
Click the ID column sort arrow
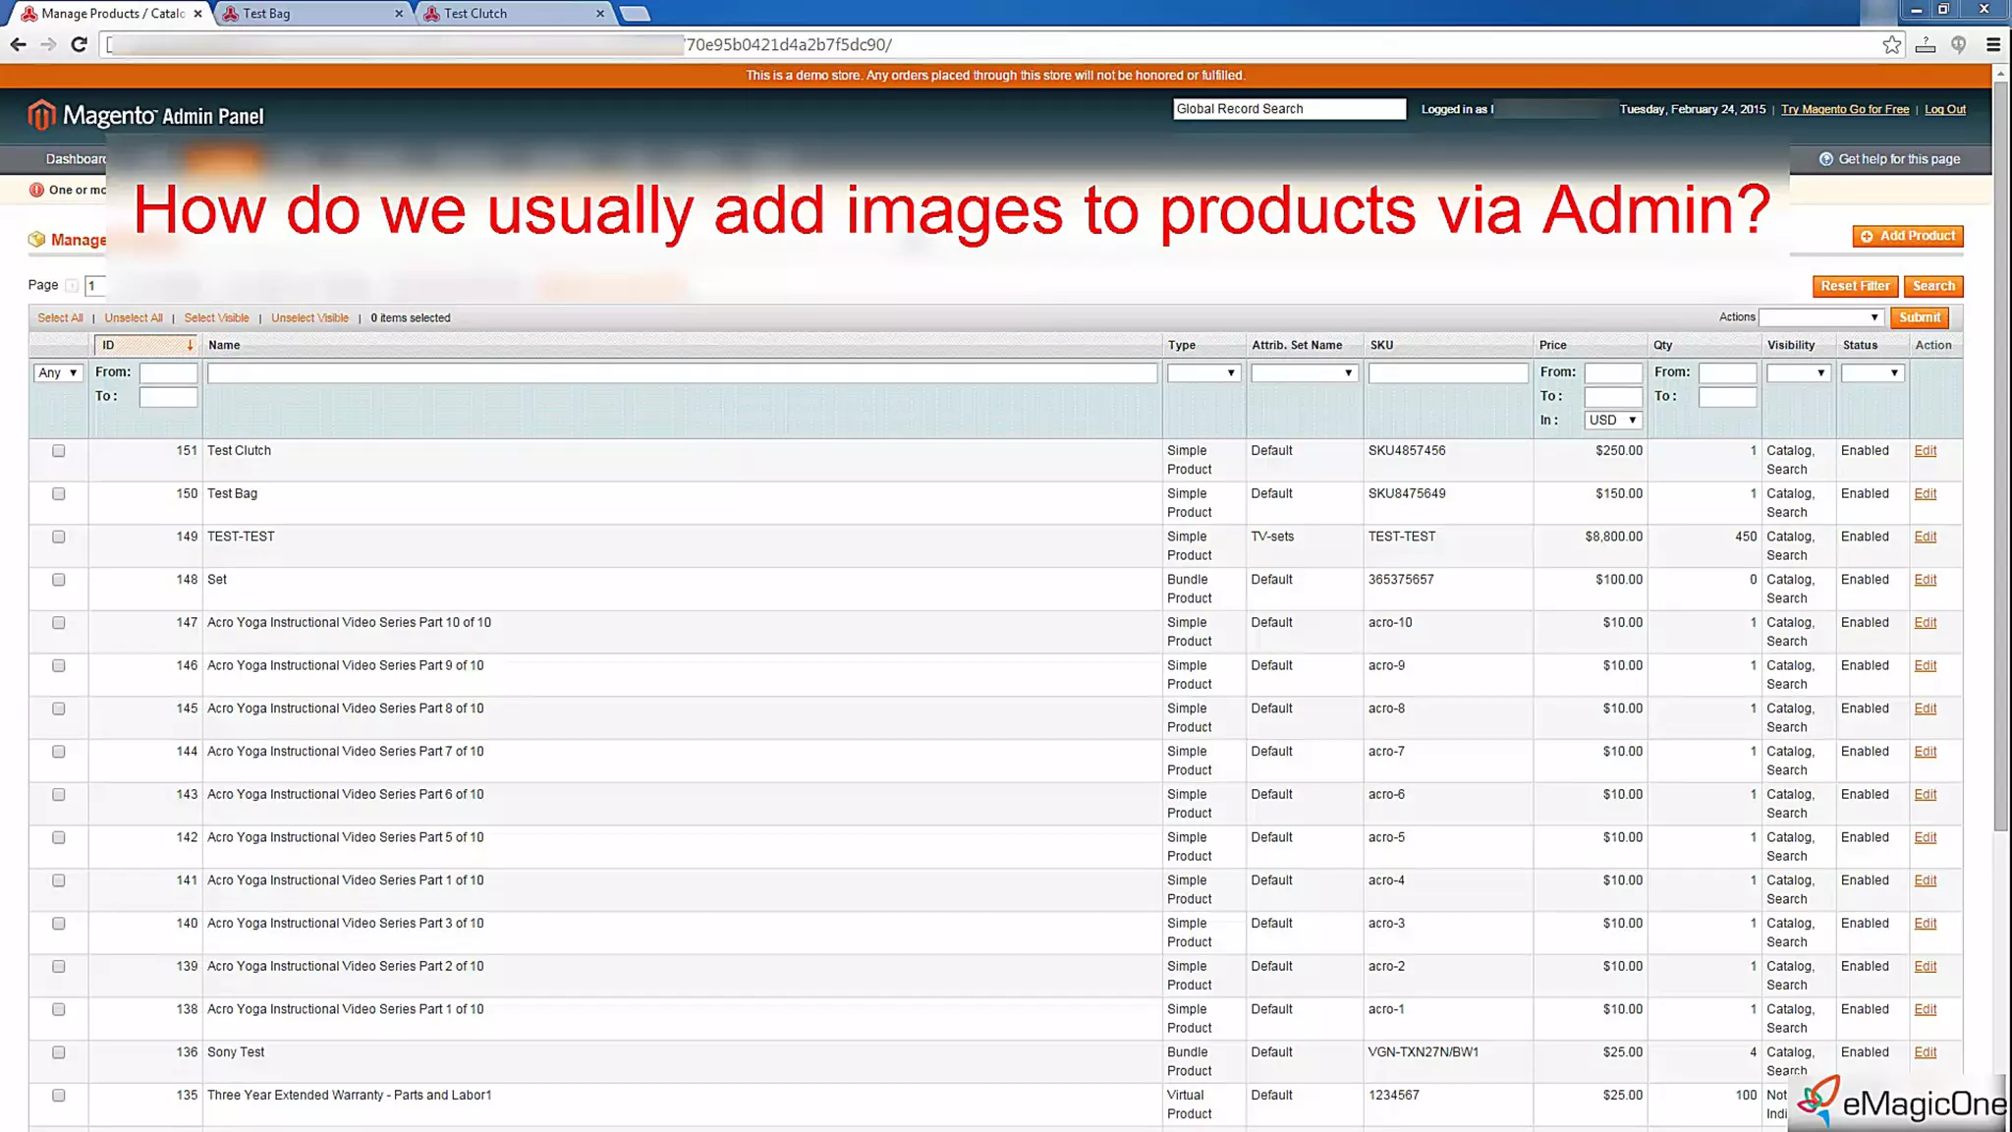tap(190, 345)
